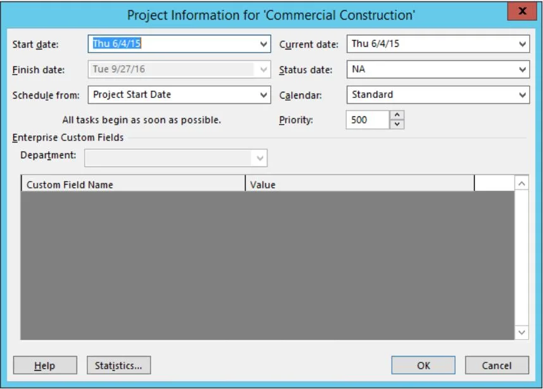Confirm with the OK button
The image size is (543, 389).
click(x=423, y=365)
